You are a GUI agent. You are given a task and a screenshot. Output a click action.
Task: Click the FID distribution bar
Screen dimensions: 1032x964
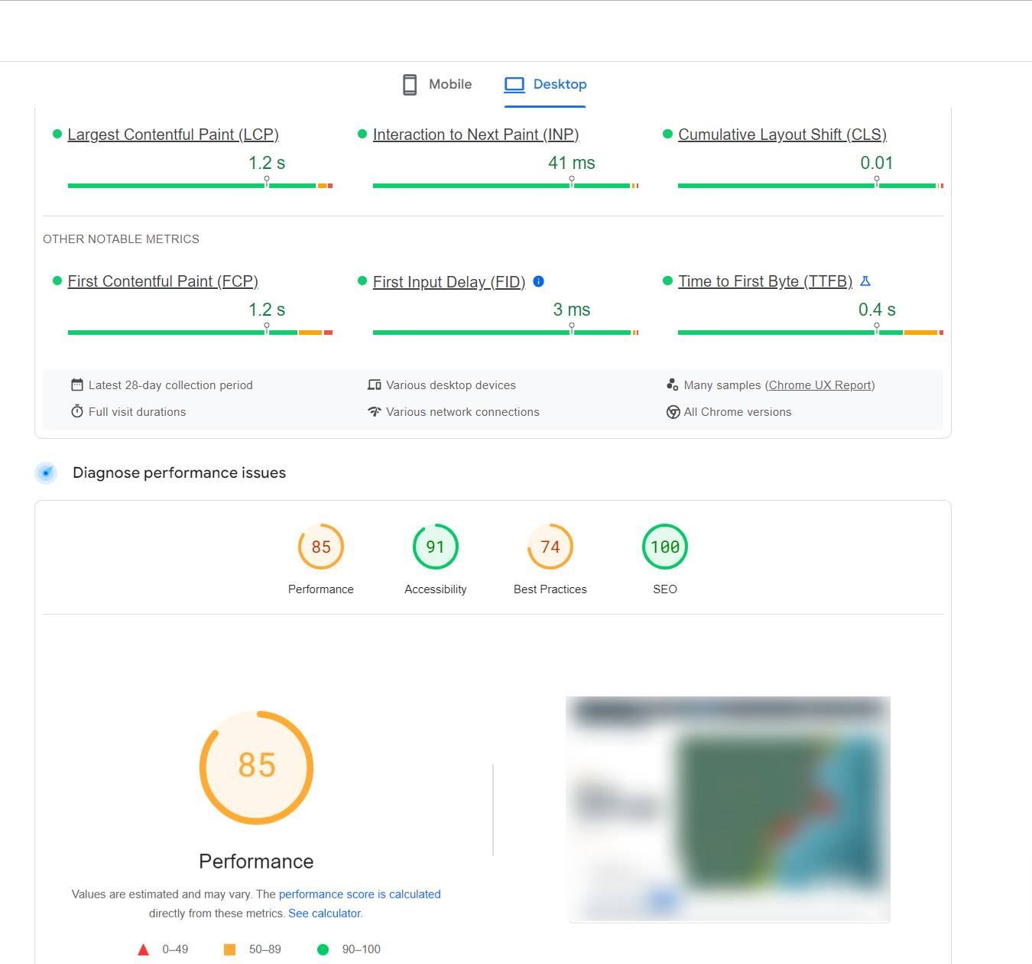(506, 332)
